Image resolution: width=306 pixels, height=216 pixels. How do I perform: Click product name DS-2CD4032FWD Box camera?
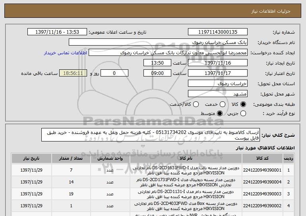click(x=186, y=206)
